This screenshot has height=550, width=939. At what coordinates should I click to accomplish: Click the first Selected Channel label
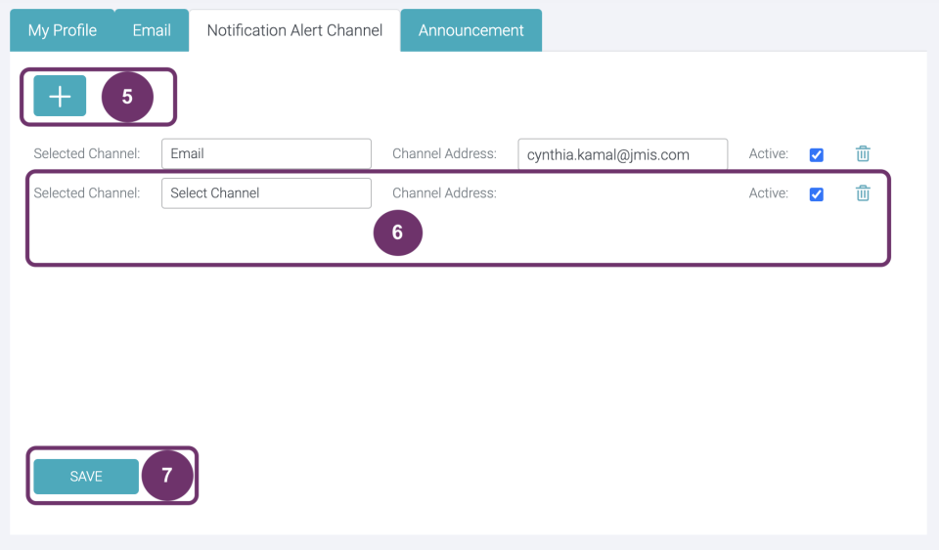[x=87, y=153]
